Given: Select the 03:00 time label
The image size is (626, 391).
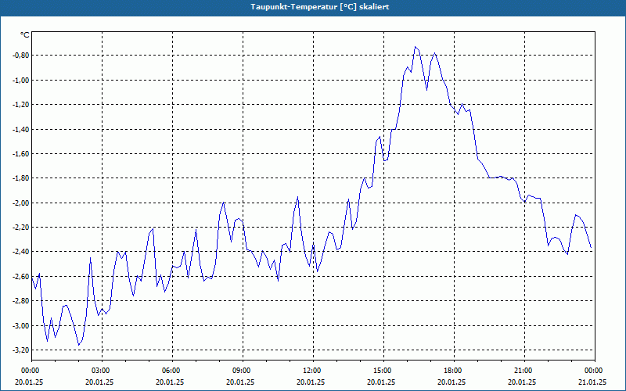Looking at the screenshot, I should (x=99, y=371).
